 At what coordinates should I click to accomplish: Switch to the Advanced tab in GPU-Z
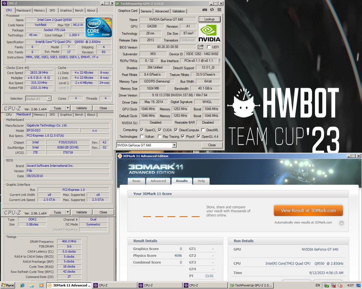point(162,11)
